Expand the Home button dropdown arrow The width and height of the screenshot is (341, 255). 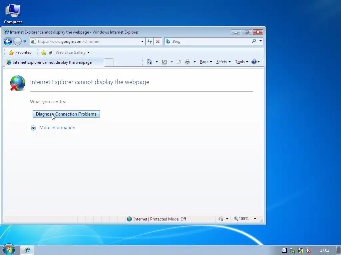[x=157, y=62]
